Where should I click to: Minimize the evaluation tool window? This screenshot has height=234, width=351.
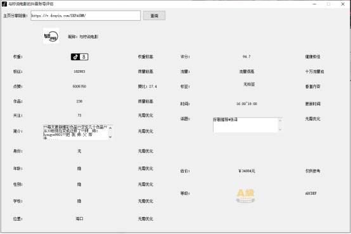click(x=314, y=4)
